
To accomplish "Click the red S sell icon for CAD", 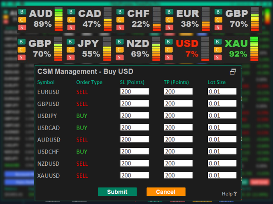I will (x=72, y=28).
